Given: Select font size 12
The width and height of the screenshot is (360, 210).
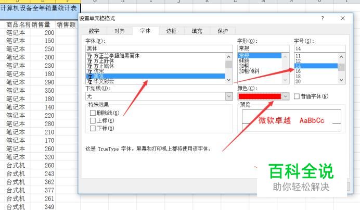Looking at the screenshot, I should pyautogui.click(x=316, y=61).
